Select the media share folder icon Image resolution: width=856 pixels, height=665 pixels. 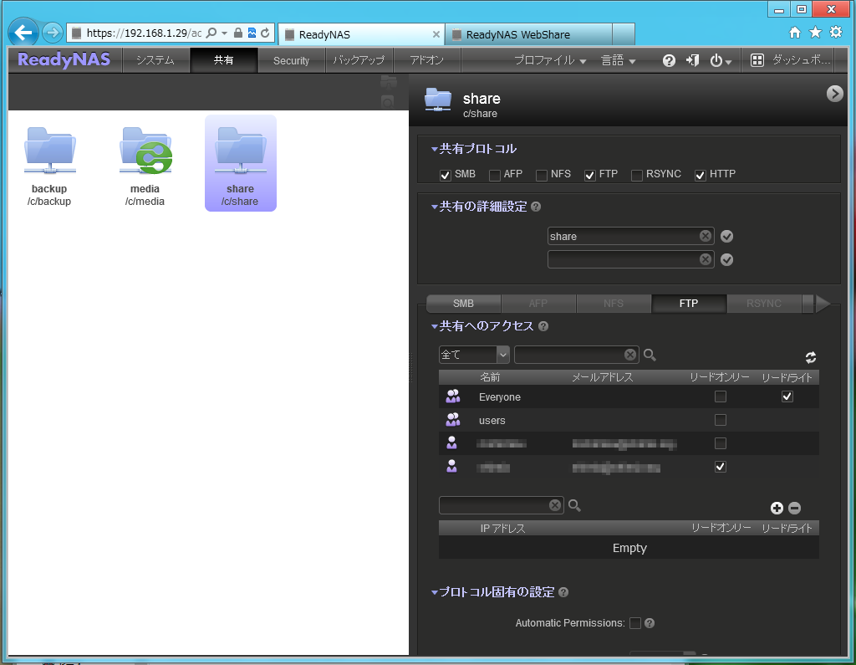[145, 151]
